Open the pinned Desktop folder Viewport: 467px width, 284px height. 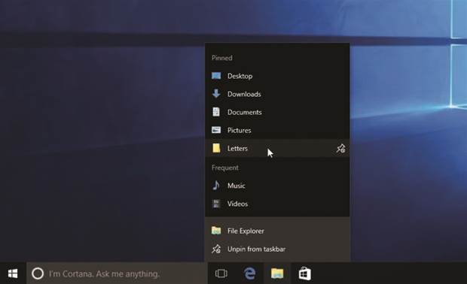pos(277,76)
